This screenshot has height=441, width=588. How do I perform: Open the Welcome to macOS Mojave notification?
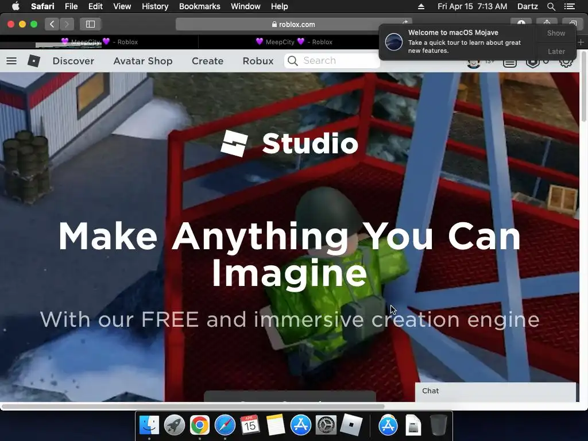(x=458, y=41)
